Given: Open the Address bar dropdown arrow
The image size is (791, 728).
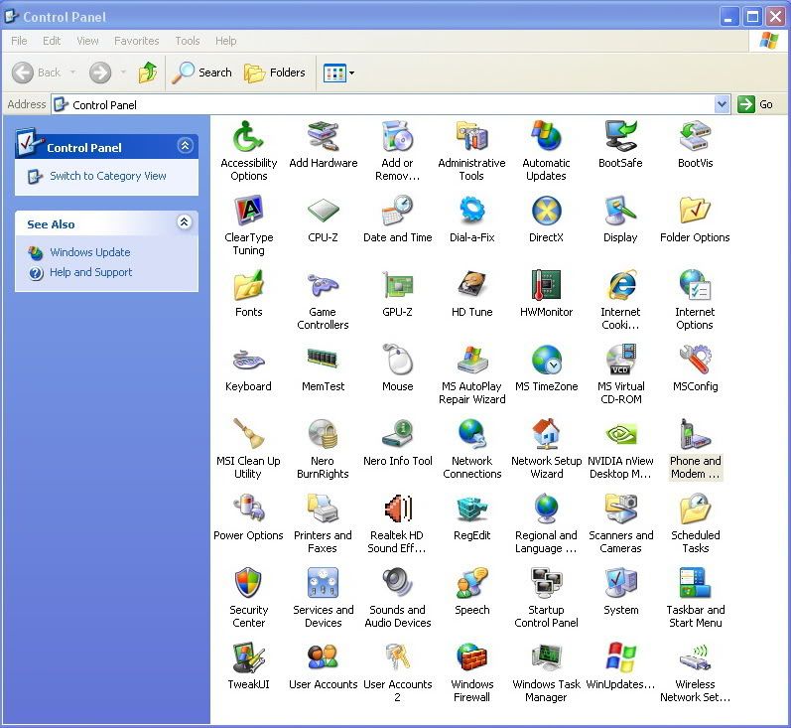Looking at the screenshot, I should [x=722, y=104].
